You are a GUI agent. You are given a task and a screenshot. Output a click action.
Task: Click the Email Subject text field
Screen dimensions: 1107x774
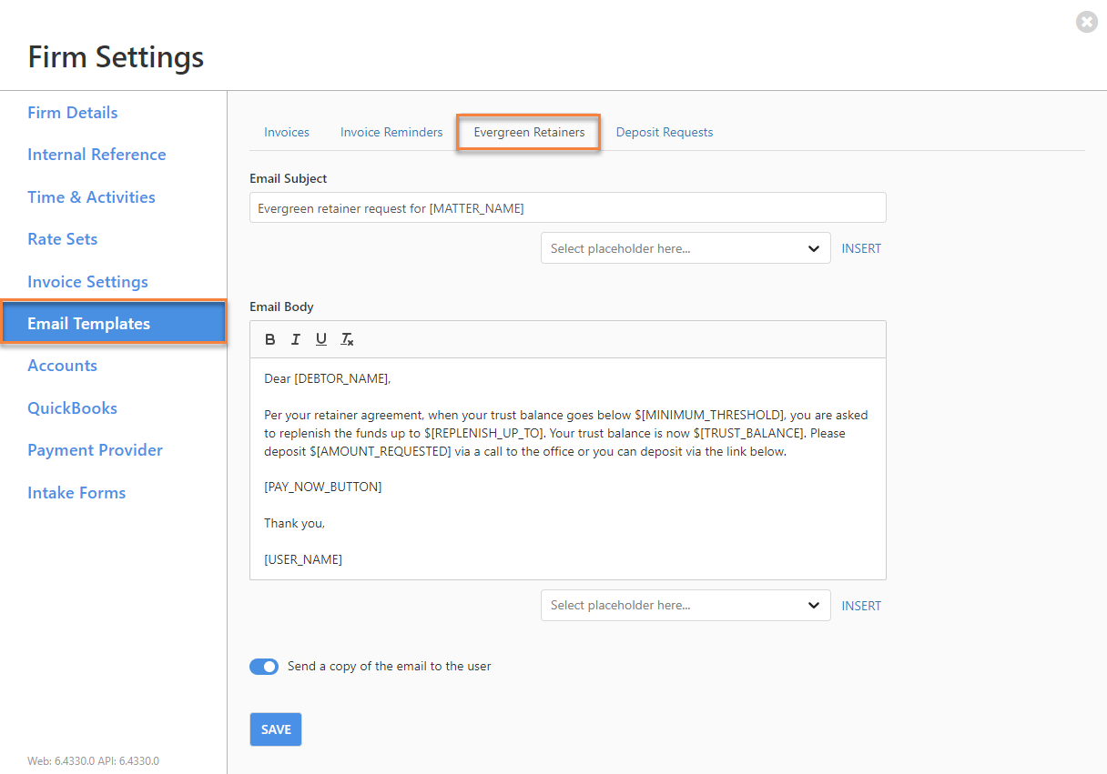point(567,208)
